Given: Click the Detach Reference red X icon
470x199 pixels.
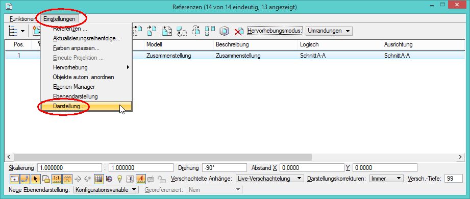Looking at the screenshot, I should (x=239, y=31).
